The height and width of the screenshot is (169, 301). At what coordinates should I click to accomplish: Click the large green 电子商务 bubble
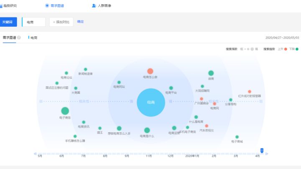(x=65, y=111)
